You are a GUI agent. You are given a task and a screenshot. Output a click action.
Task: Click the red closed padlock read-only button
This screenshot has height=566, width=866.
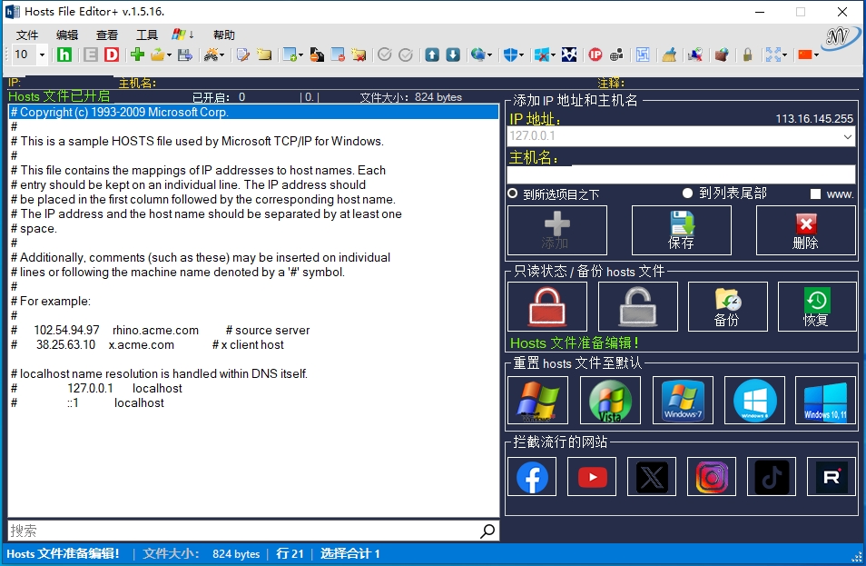click(x=547, y=306)
